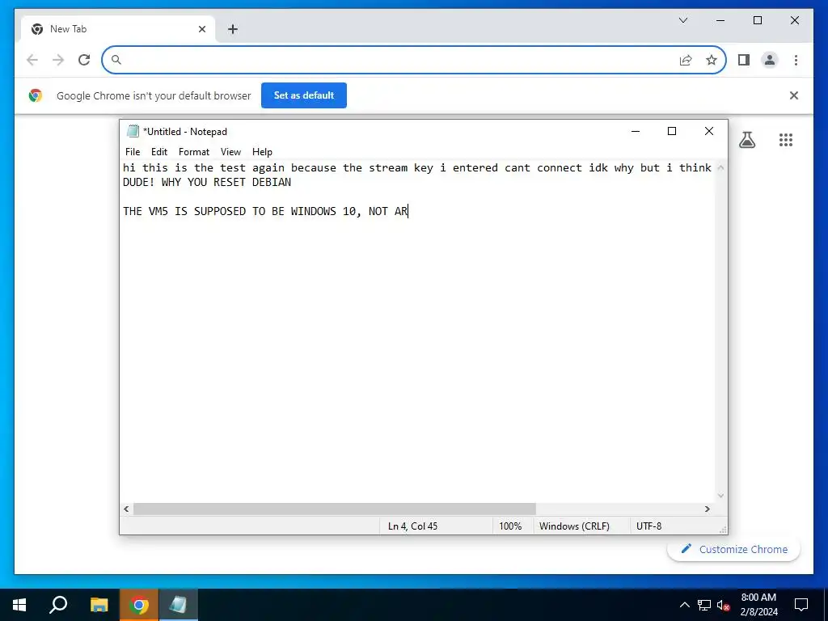Image resolution: width=828 pixels, height=621 pixels.
Task: Open network status tray icon
Action: point(704,605)
